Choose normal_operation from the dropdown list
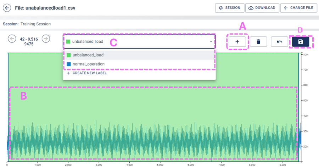This screenshot has height=168, width=319. [89, 64]
